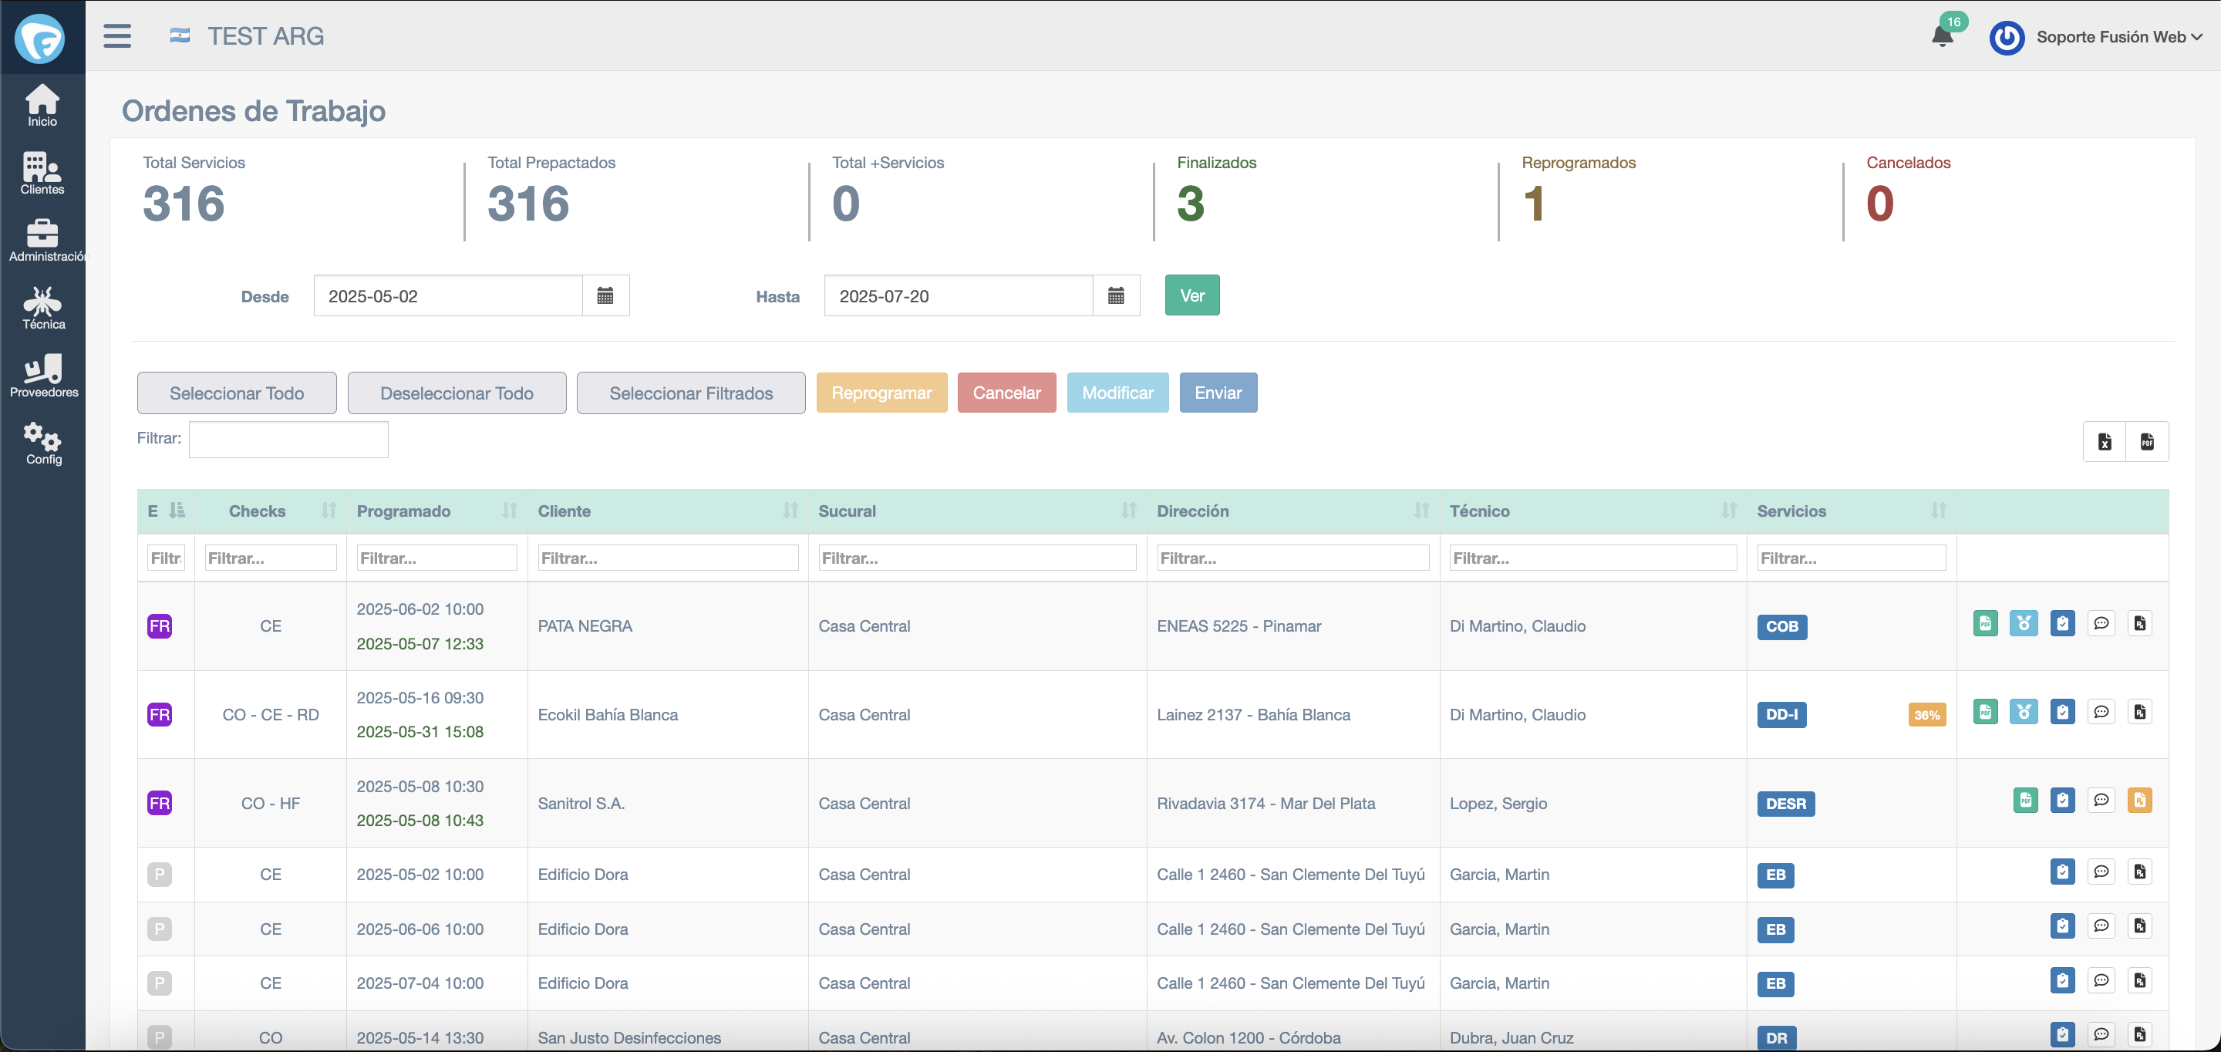Click the Desde date field
The width and height of the screenshot is (2221, 1052).
pos(447,295)
